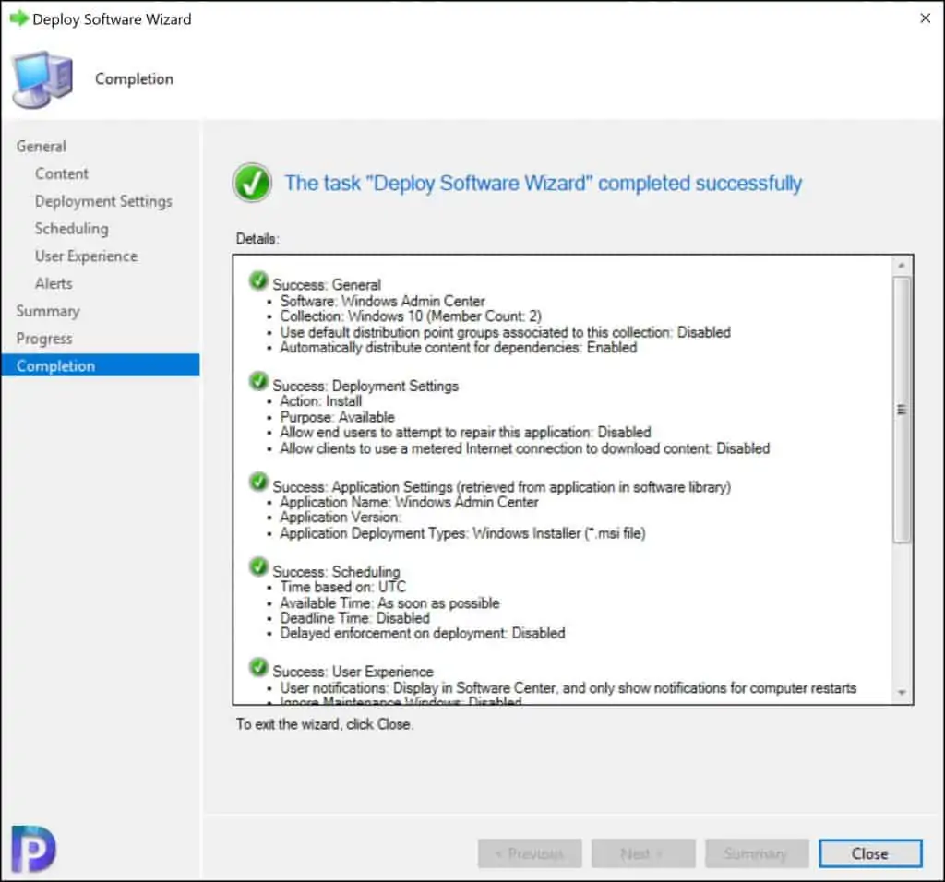
Task: Select the highlighted Completion step
Action: pyautogui.click(x=100, y=365)
